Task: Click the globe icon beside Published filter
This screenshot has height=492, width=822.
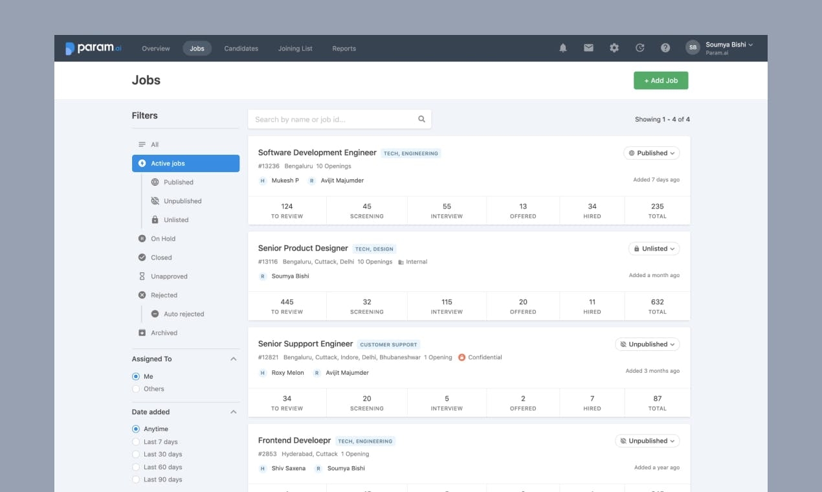Action: pos(155,183)
